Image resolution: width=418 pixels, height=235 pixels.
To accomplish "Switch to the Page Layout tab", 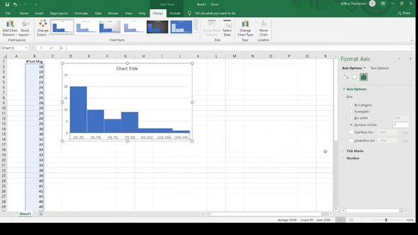I will pyautogui.click(x=59, y=13).
